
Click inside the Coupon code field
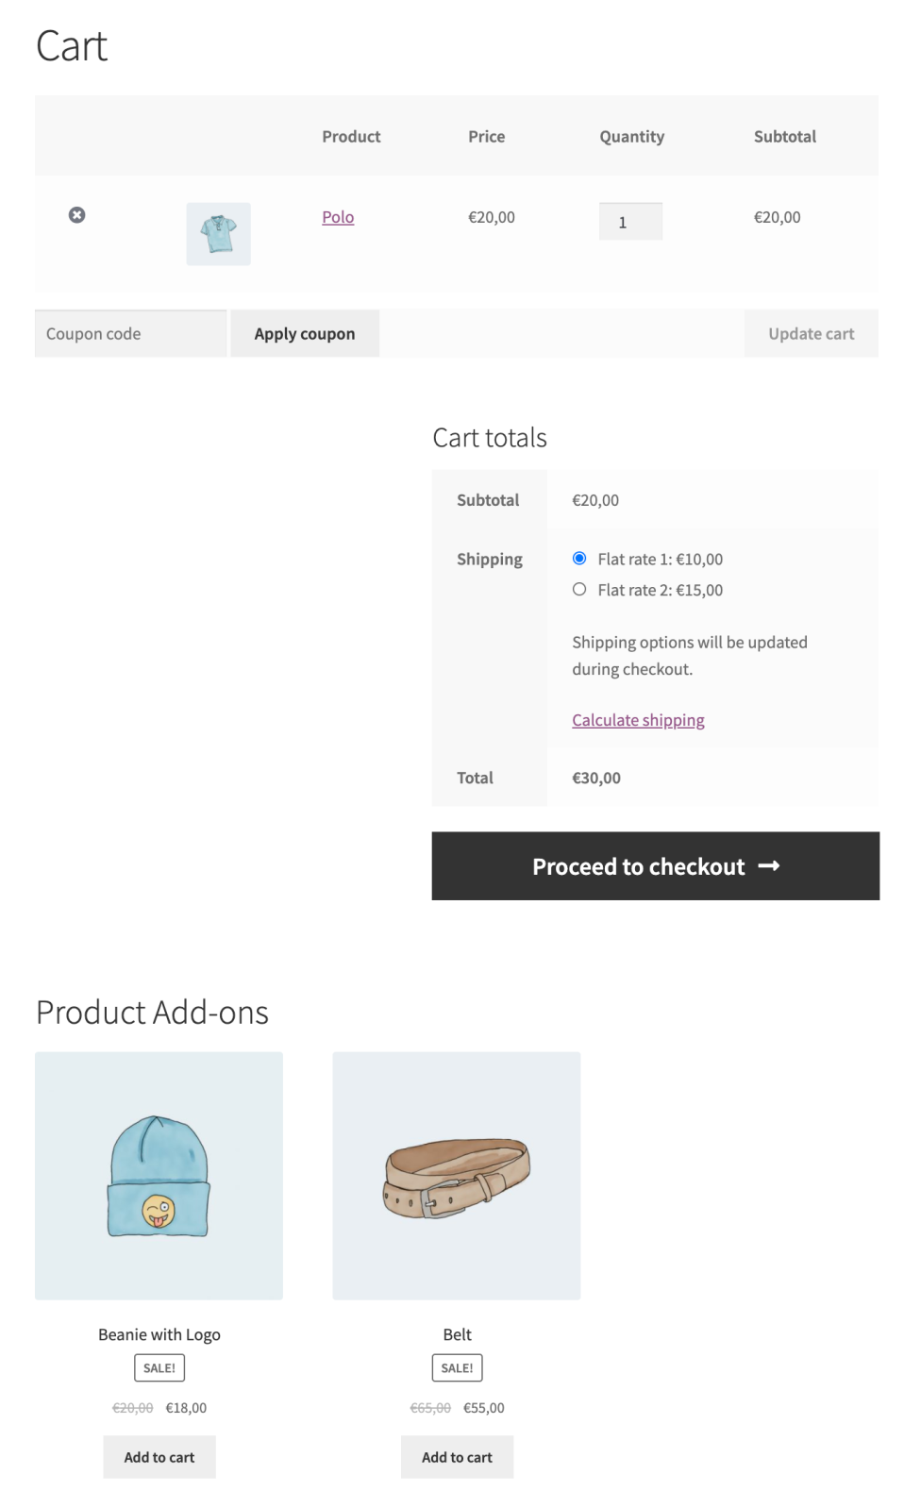click(129, 332)
